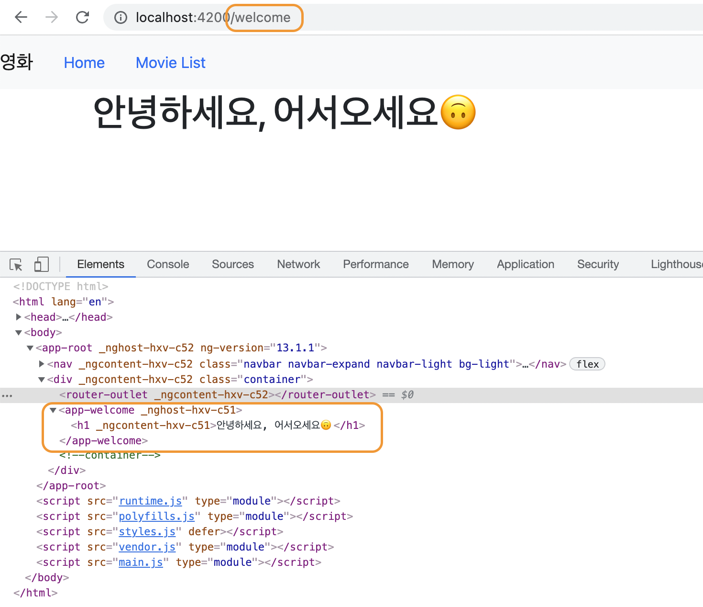703x607 pixels.
Task: Select the router-outlet element row
Action: pyautogui.click(x=351, y=395)
